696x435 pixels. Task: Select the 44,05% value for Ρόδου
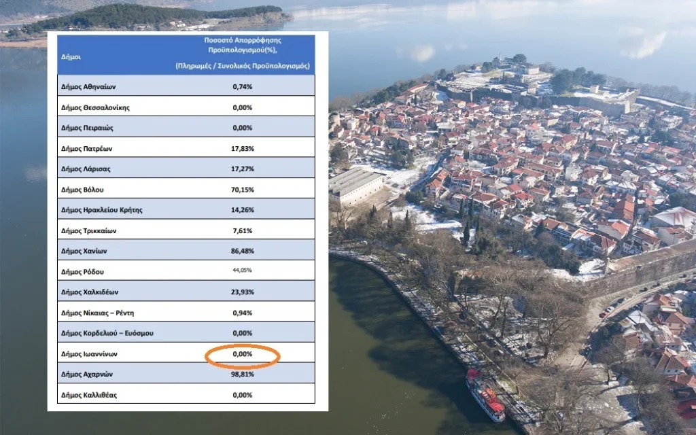[x=243, y=270]
